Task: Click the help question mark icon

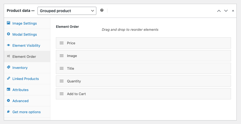Action: click(102, 11)
